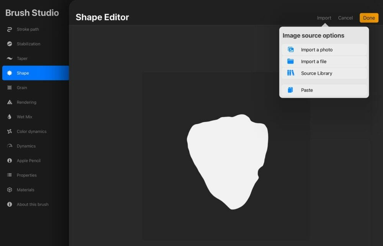This screenshot has height=246, width=383.
Task: Open the Properties panel icon
Action: pos(9,175)
